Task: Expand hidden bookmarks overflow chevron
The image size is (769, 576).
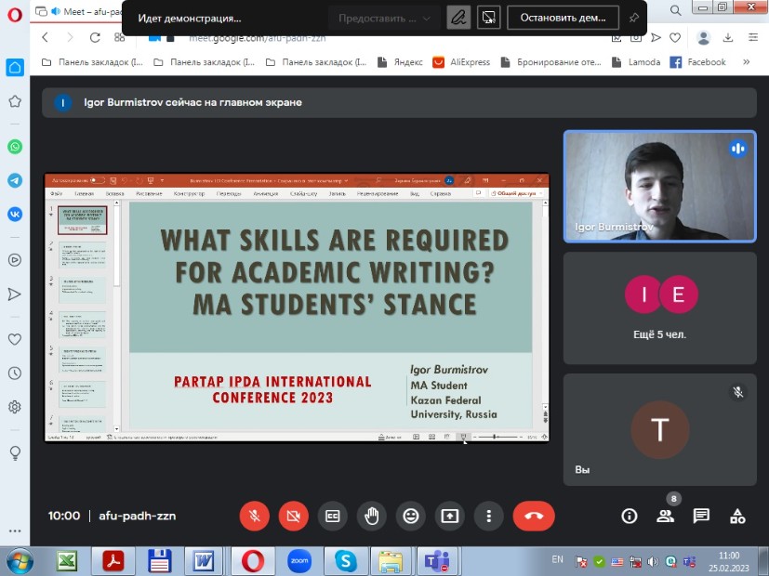Action: pyautogui.click(x=748, y=62)
